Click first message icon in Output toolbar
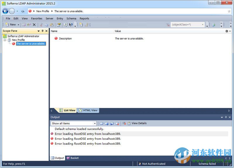The height and width of the screenshot is (168, 234). (x=101, y=123)
